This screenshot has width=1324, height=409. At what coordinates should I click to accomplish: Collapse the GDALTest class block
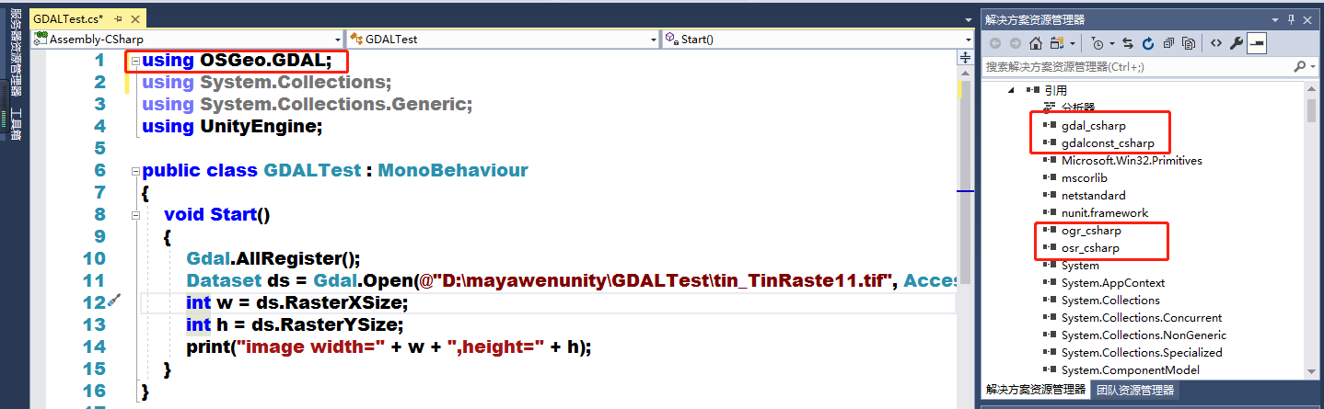tap(135, 171)
